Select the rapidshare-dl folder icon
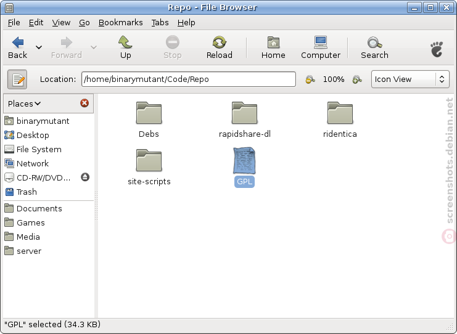This screenshot has height=334, width=457. click(244, 113)
